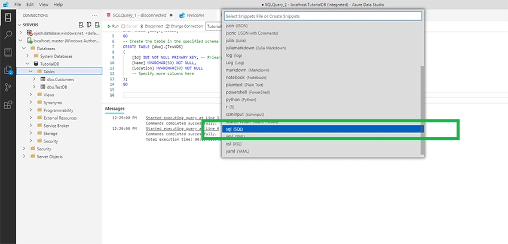Click the Show Active Connections icon

[x=97, y=25]
